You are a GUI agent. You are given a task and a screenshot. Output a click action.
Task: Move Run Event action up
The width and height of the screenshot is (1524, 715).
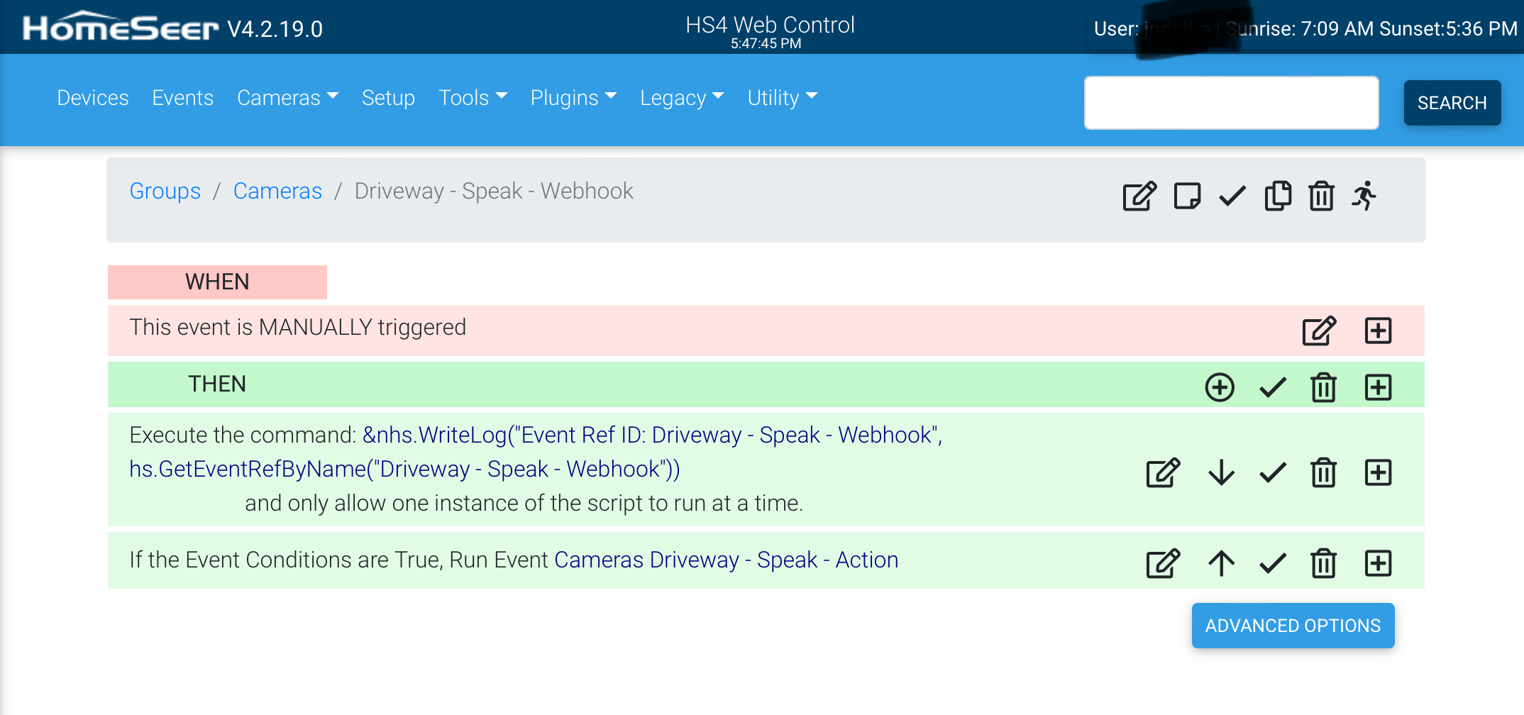(x=1221, y=563)
